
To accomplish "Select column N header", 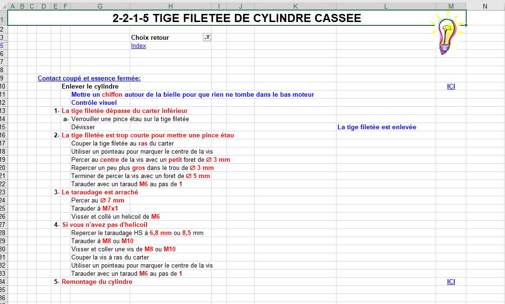I will point(485,6).
